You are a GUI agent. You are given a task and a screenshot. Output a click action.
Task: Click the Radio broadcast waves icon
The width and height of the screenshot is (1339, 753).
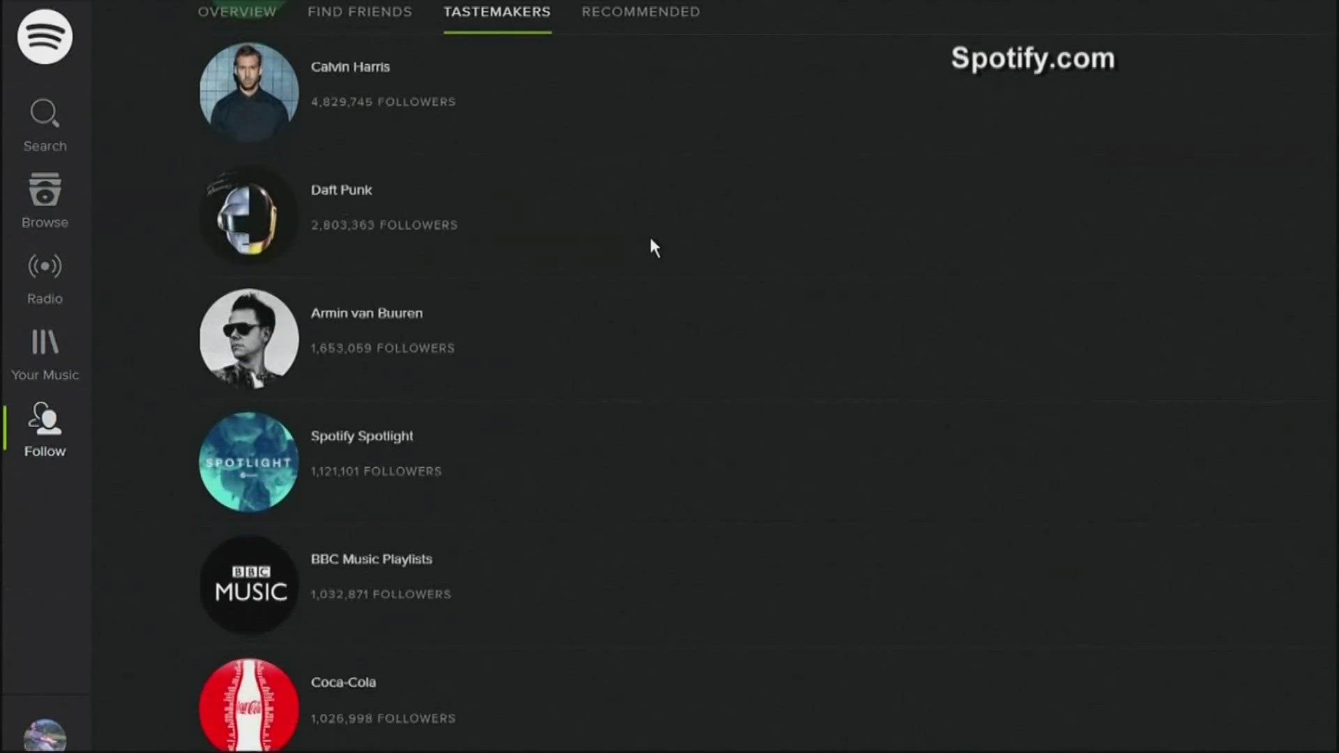pyautogui.click(x=45, y=266)
